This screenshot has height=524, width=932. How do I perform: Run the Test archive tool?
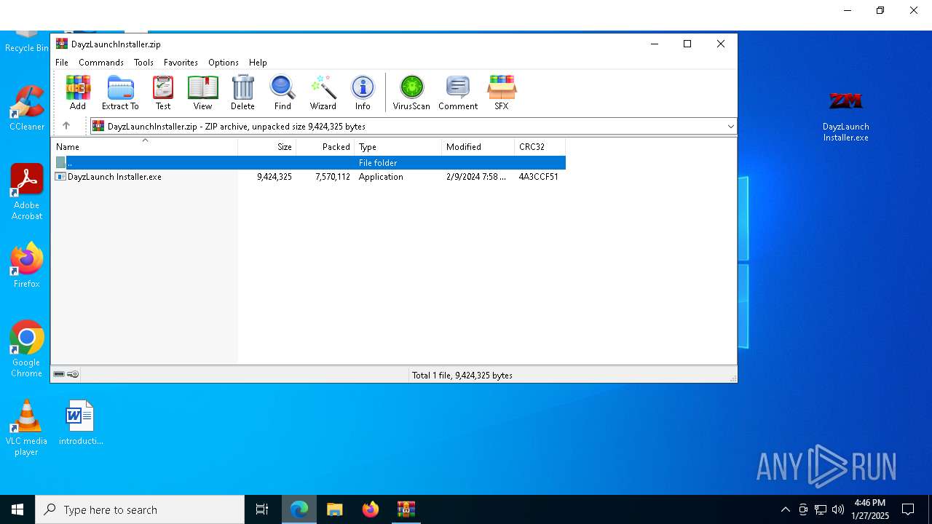pyautogui.click(x=163, y=92)
